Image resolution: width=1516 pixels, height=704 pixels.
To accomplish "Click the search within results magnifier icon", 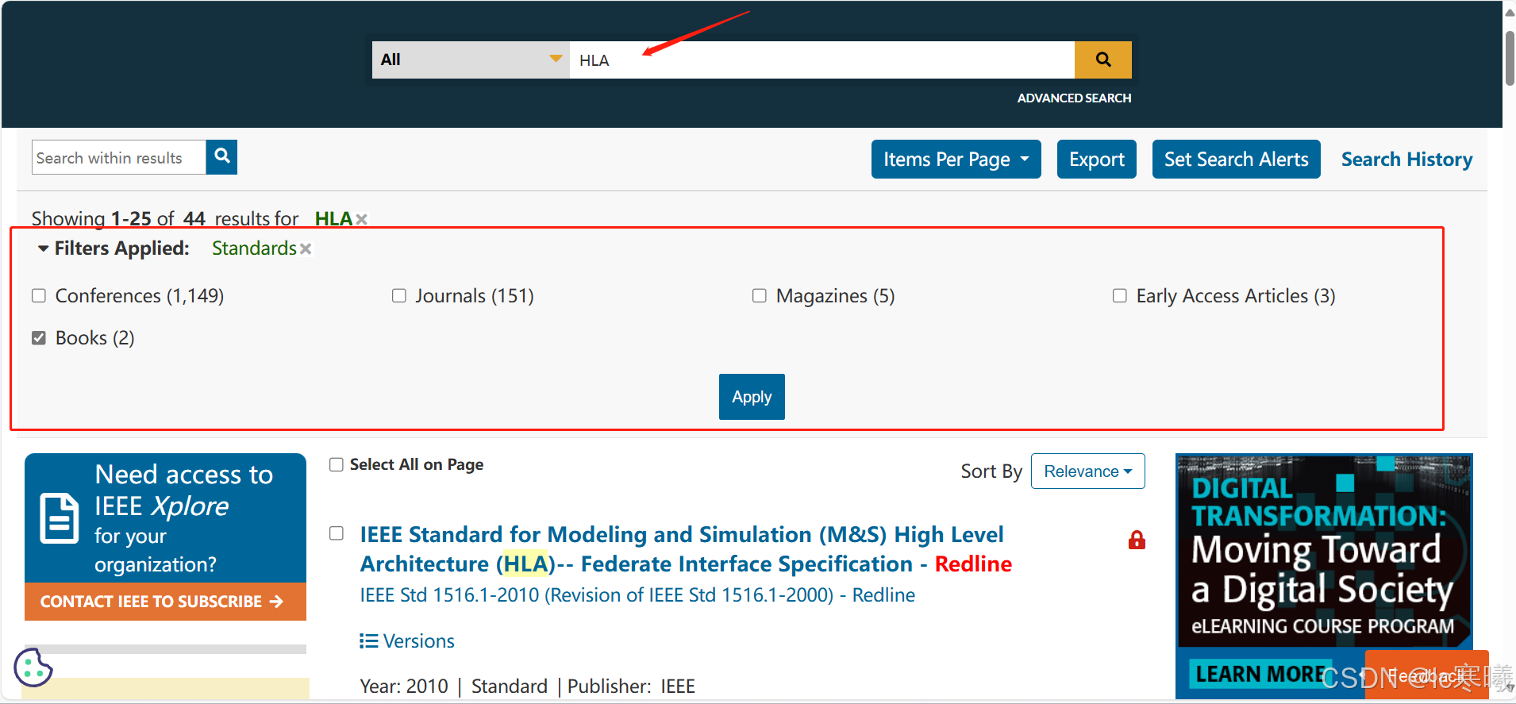I will click(222, 156).
